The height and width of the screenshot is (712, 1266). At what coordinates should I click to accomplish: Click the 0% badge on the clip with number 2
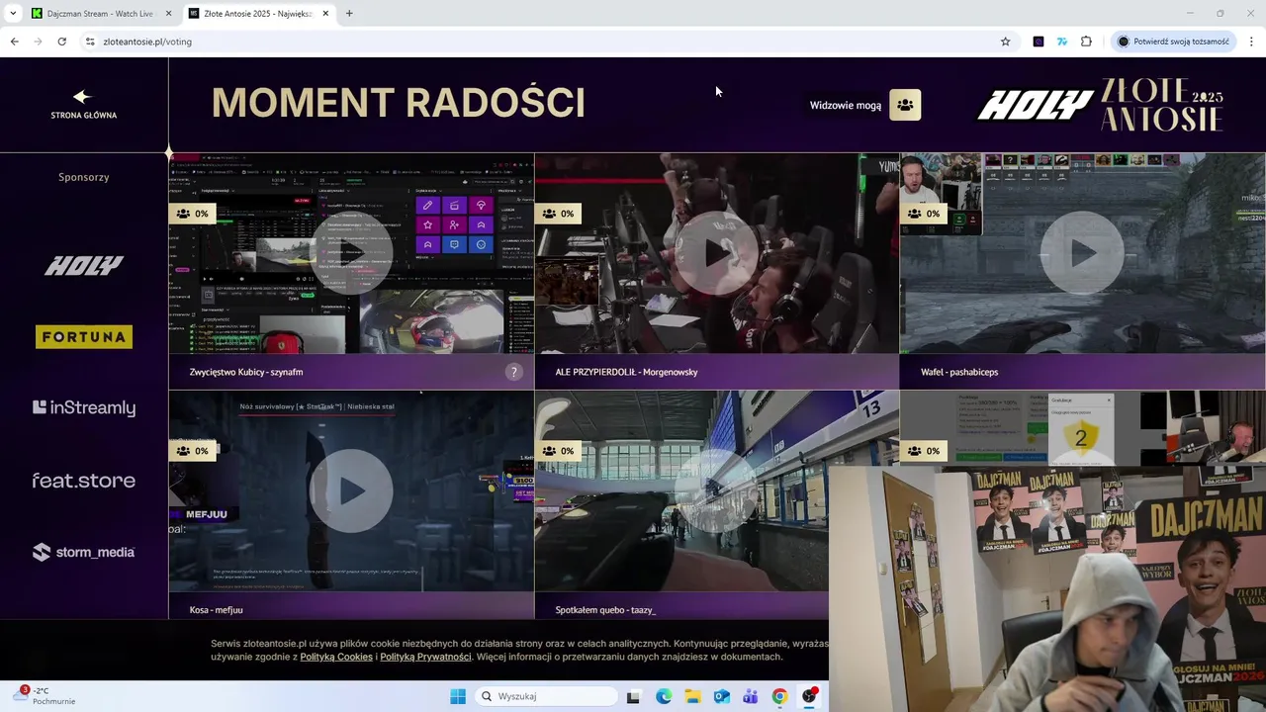pos(925,451)
